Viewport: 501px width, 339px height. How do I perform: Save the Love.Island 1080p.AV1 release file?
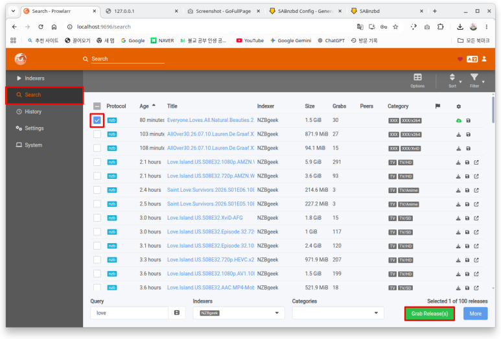click(x=467, y=274)
